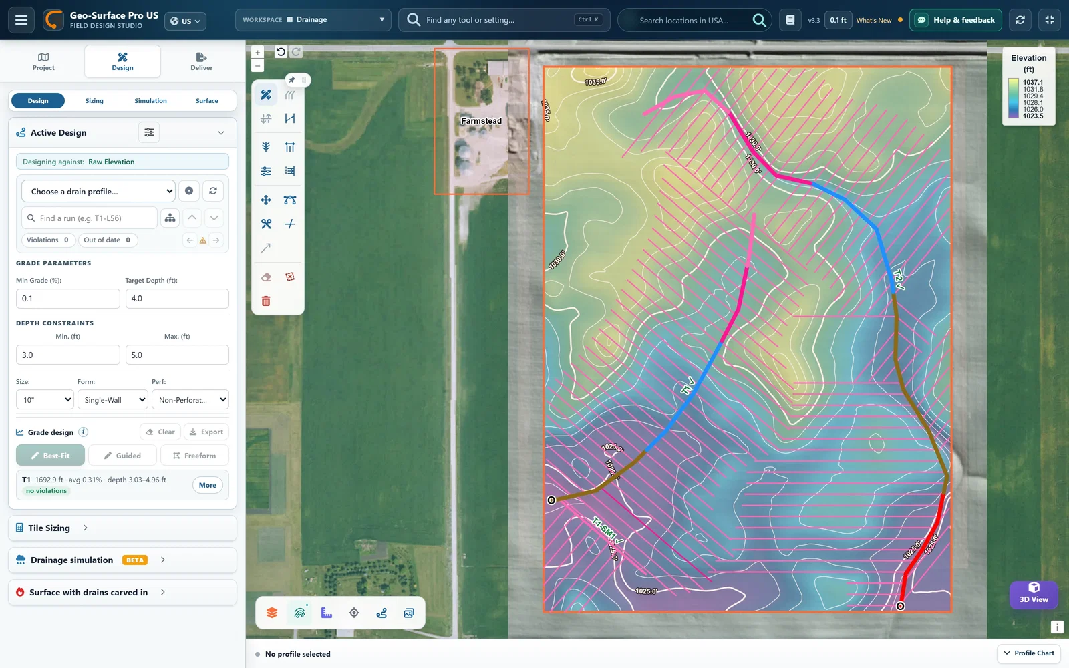Switch grade design to Freeform mode
1069x668 pixels.
(194, 456)
